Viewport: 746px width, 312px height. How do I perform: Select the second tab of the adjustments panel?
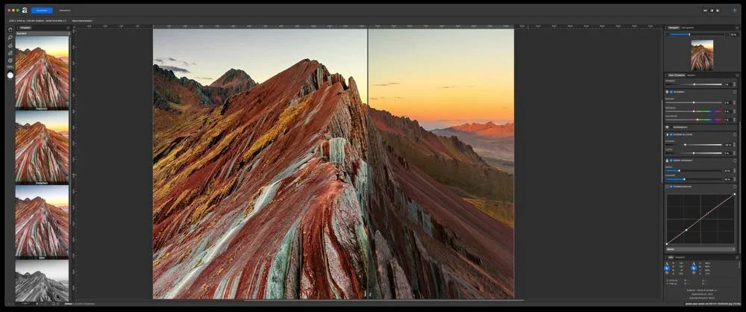click(692, 75)
